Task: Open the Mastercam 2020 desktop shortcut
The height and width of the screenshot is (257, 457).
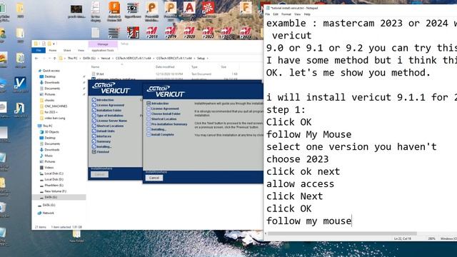Action: click(x=189, y=33)
